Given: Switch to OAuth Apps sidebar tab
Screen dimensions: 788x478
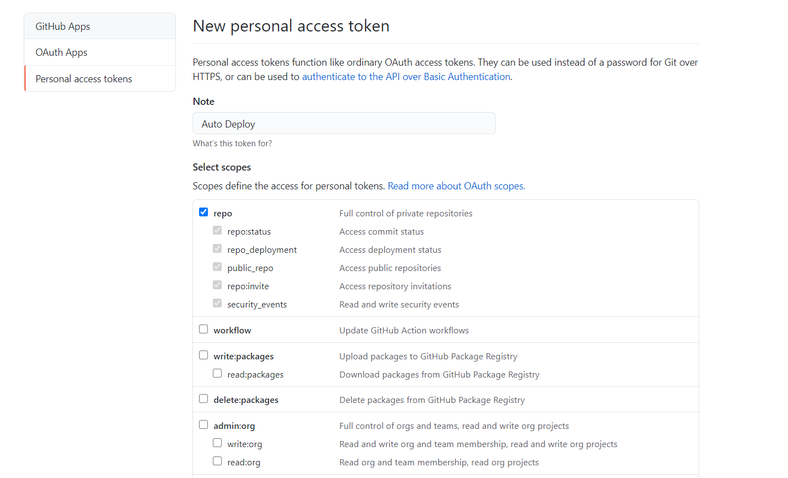Looking at the screenshot, I should coord(62,52).
